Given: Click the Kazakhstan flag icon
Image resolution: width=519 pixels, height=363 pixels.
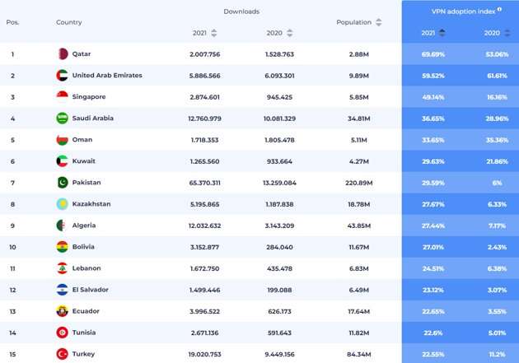Looking at the screenshot, I should tap(62, 204).
